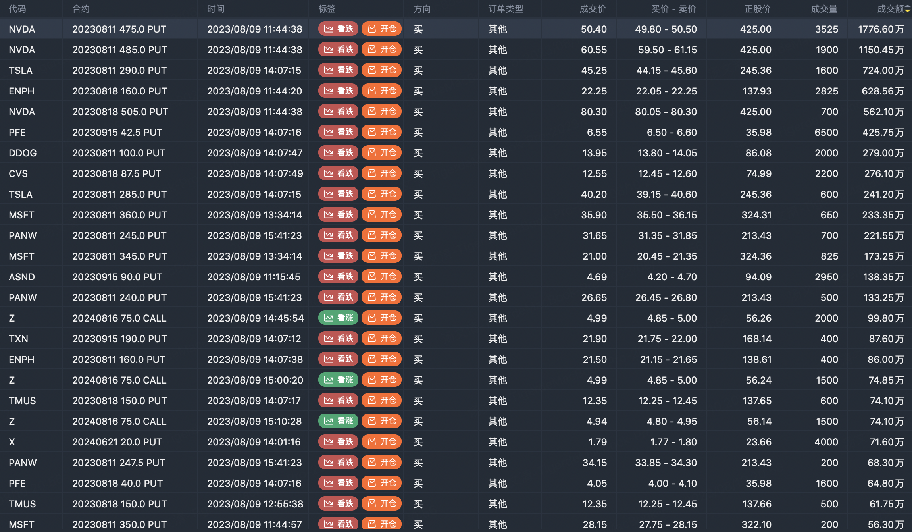The height and width of the screenshot is (532, 912).
Task: Click the 看跌 tag icon in the first NVDA row
Action: [x=329, y=29]
